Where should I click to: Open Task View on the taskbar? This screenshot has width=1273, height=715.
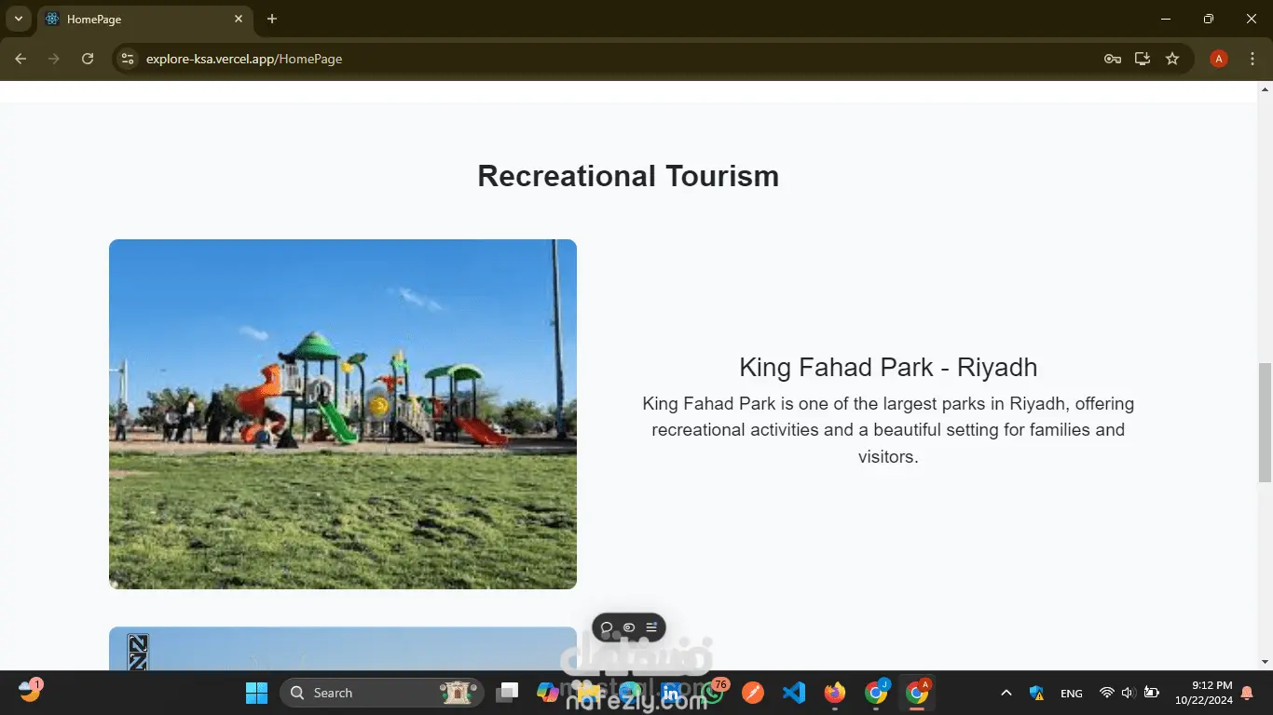point(508,693)
